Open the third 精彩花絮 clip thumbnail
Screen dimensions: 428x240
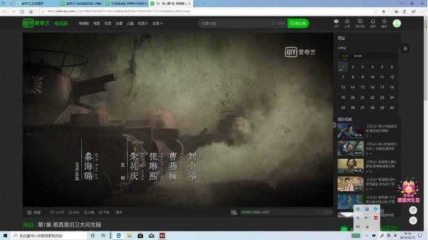click(350, 166)
